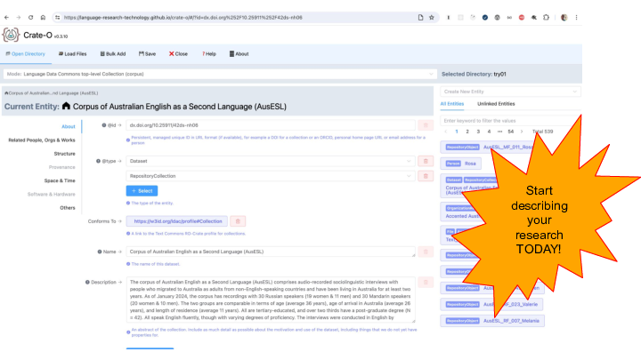Image resolution: width=641 pixels, height=360 pixels.
Task: Open the site information icon before the URL
Action: [57, 18]
